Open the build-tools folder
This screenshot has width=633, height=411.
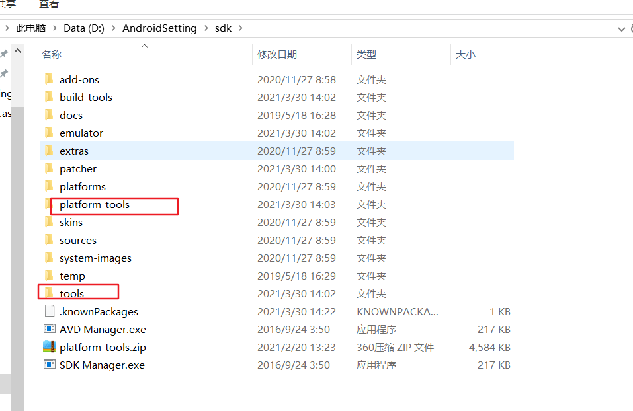[x=85, y=96]
